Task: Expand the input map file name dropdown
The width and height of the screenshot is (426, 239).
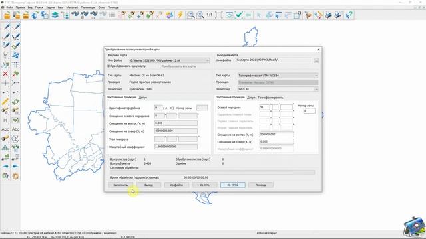Action: pos(208,60)
